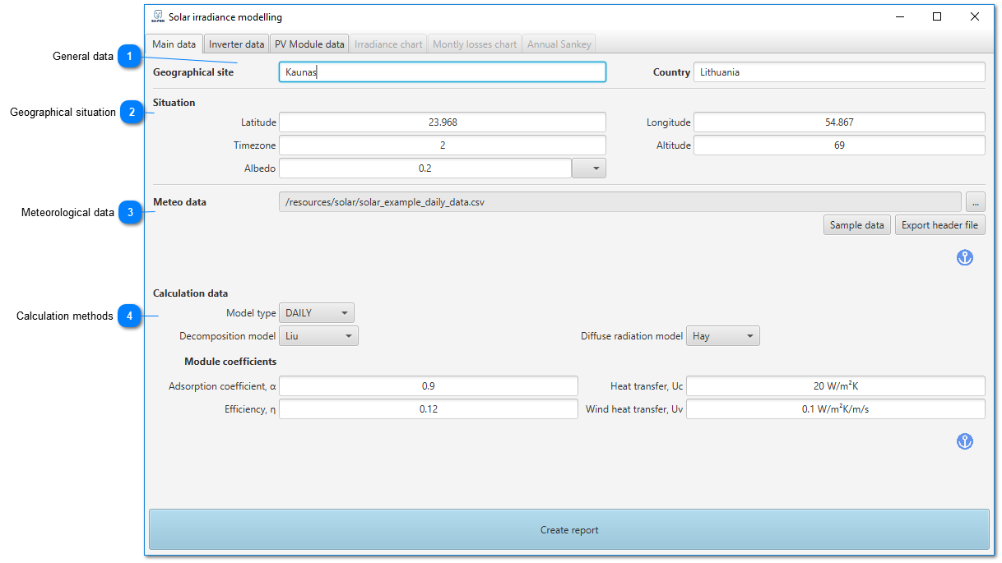Open the Inverter data tab
The height and width of the screenshot is (563, 1002).
pos(237,44)
